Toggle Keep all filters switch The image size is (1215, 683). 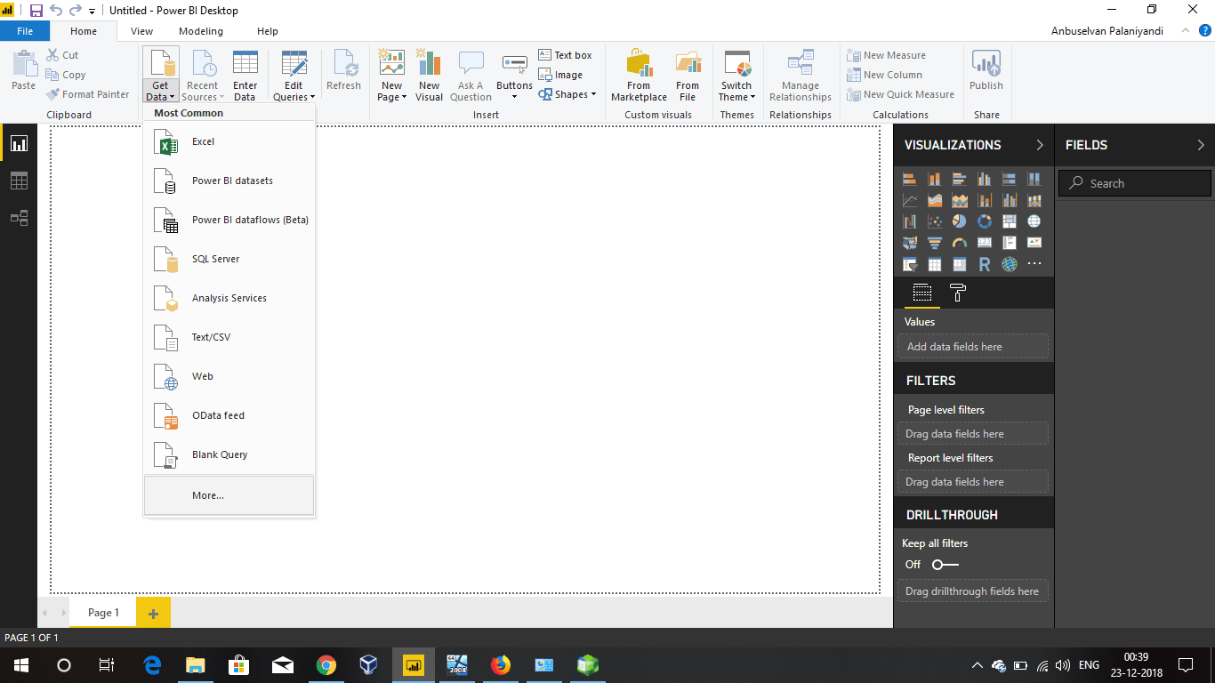pos(945,565)
